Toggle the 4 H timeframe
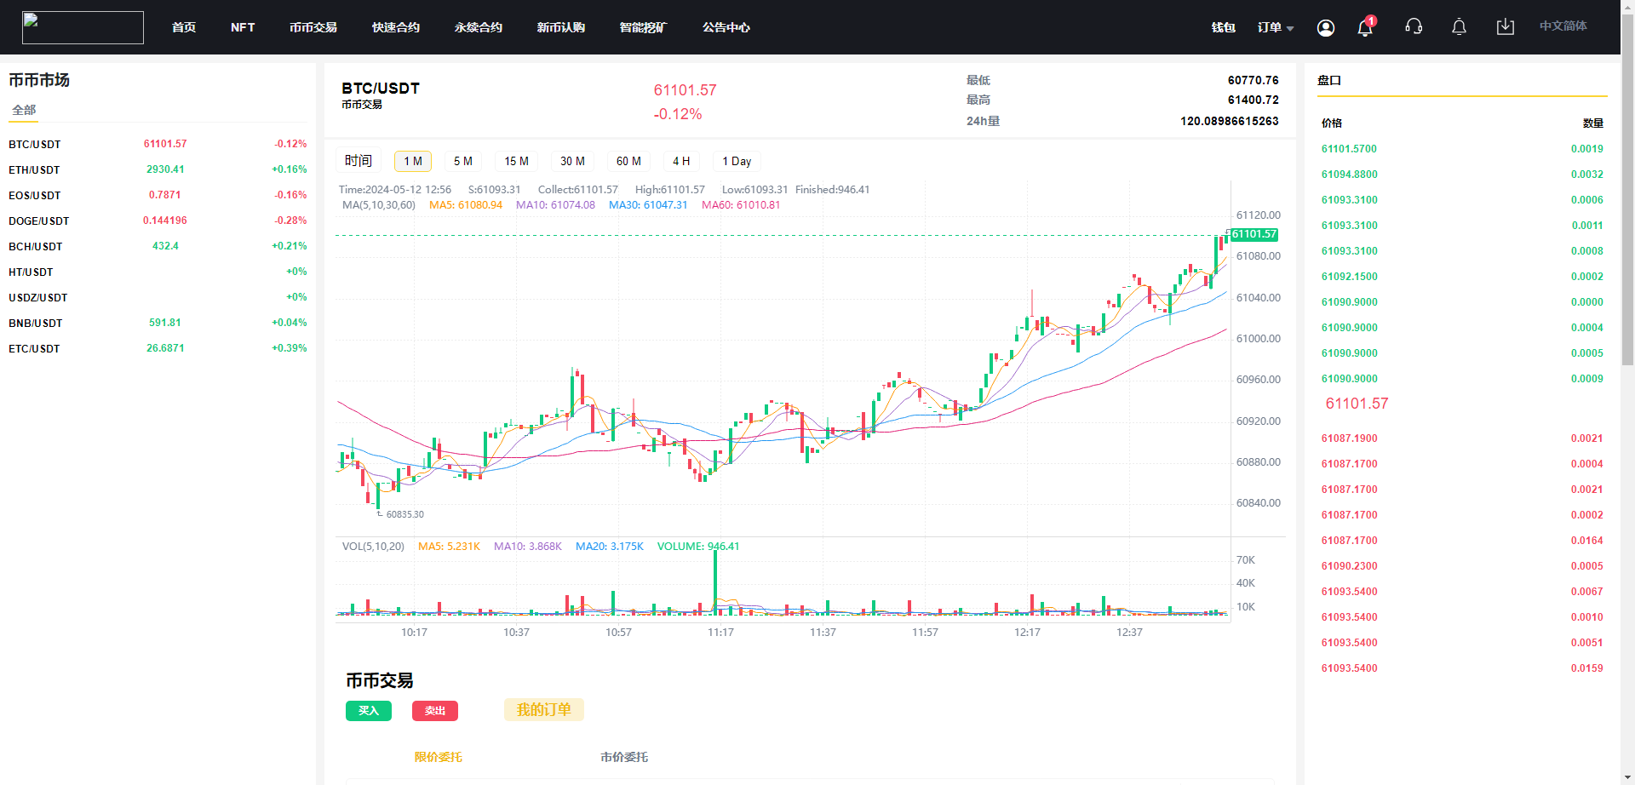Image resolution: width=1635 pixels, height=785 pixels. [681, 161]
